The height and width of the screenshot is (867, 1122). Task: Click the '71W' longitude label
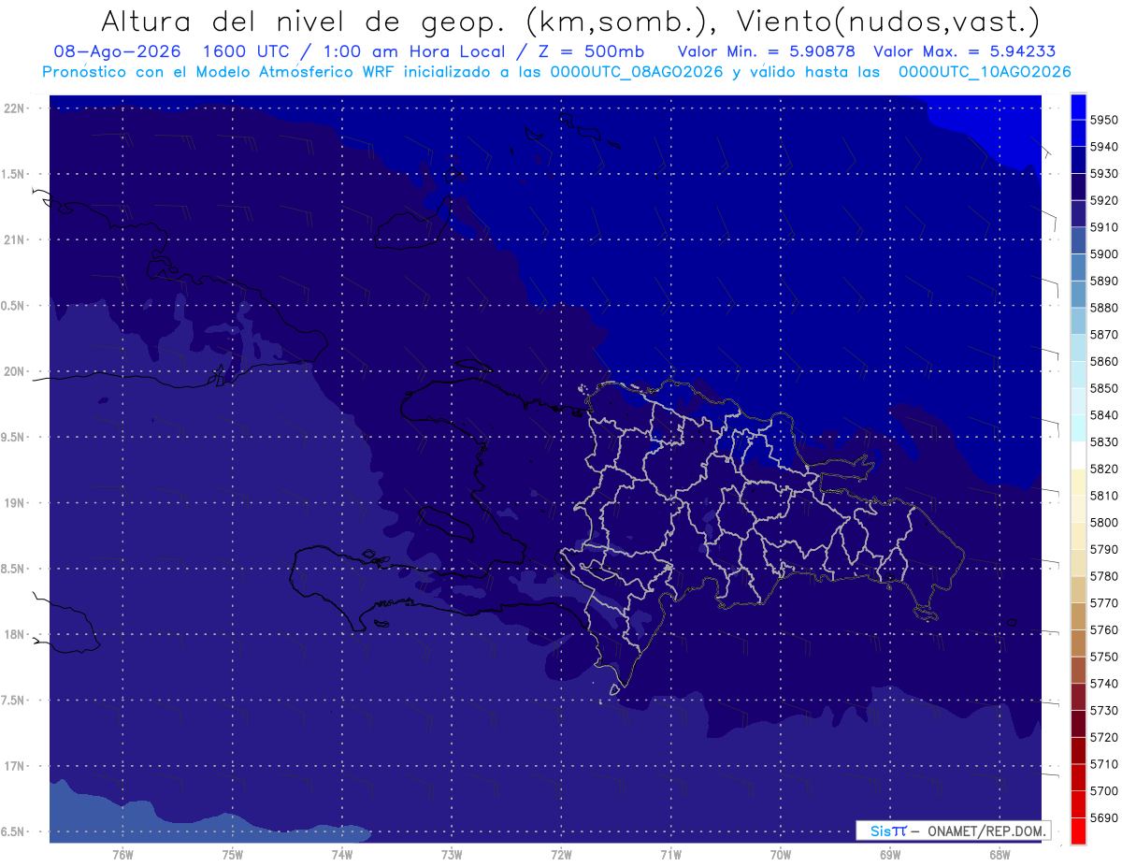670,854
